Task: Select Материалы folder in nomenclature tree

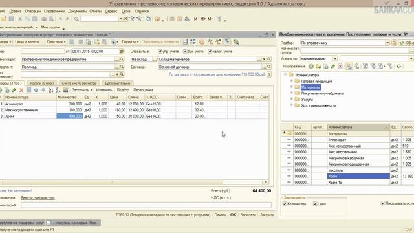Action: click(310, 87)
